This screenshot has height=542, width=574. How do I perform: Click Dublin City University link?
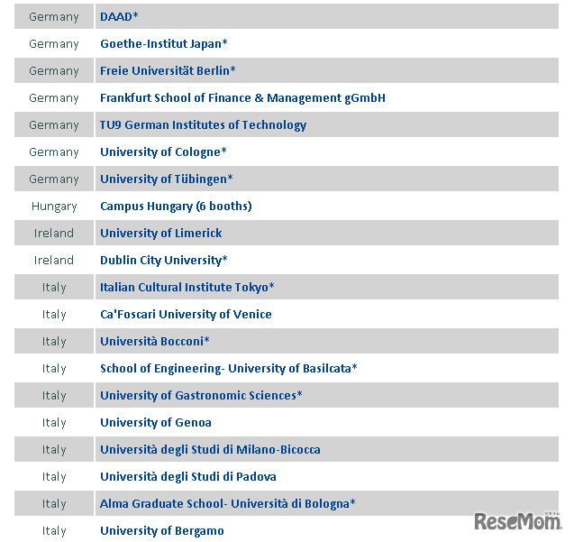(x=163, y=260)
